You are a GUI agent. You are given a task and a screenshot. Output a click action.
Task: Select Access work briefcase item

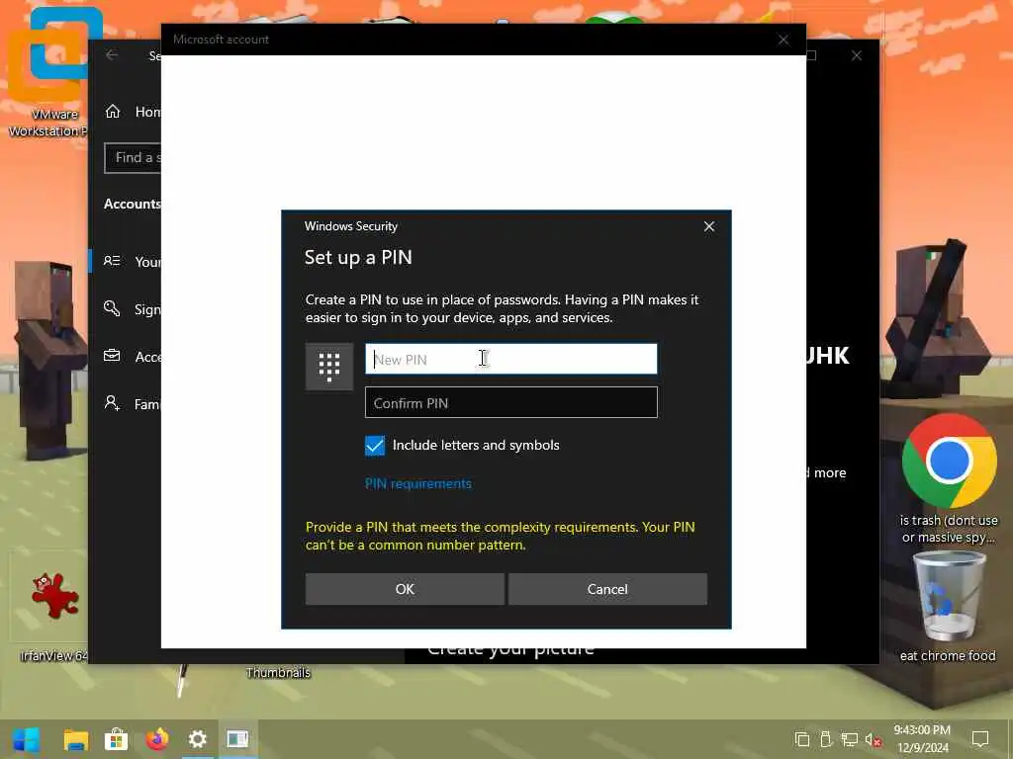[133, 356]
